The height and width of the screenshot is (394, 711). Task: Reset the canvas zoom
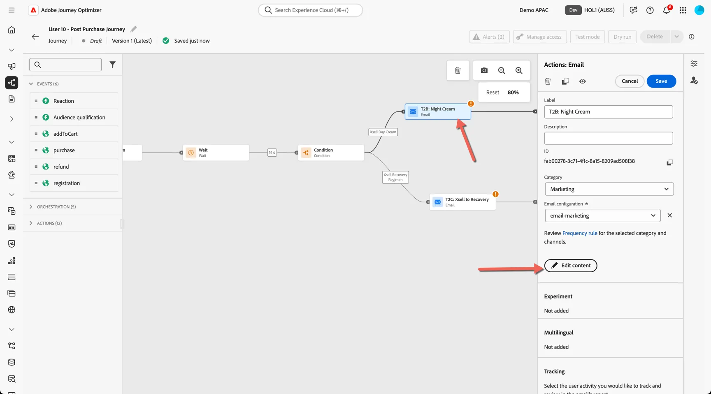point(493,93)
